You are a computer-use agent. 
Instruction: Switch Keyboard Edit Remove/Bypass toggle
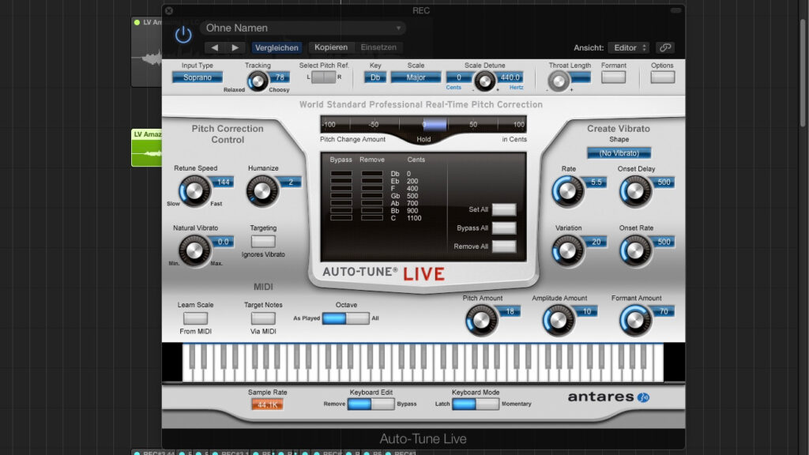pos(371,404)
